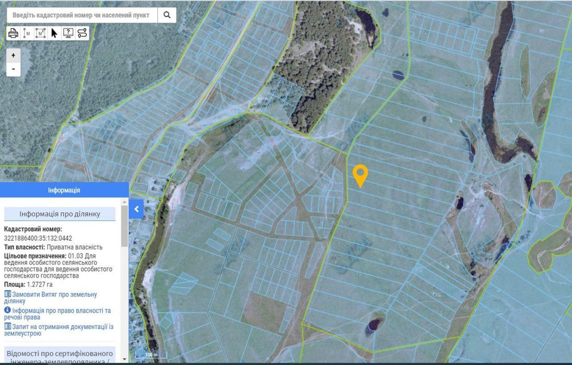
Task: Click the document icon beside Замовити Витяг
Action: click(x=7, y=294)
